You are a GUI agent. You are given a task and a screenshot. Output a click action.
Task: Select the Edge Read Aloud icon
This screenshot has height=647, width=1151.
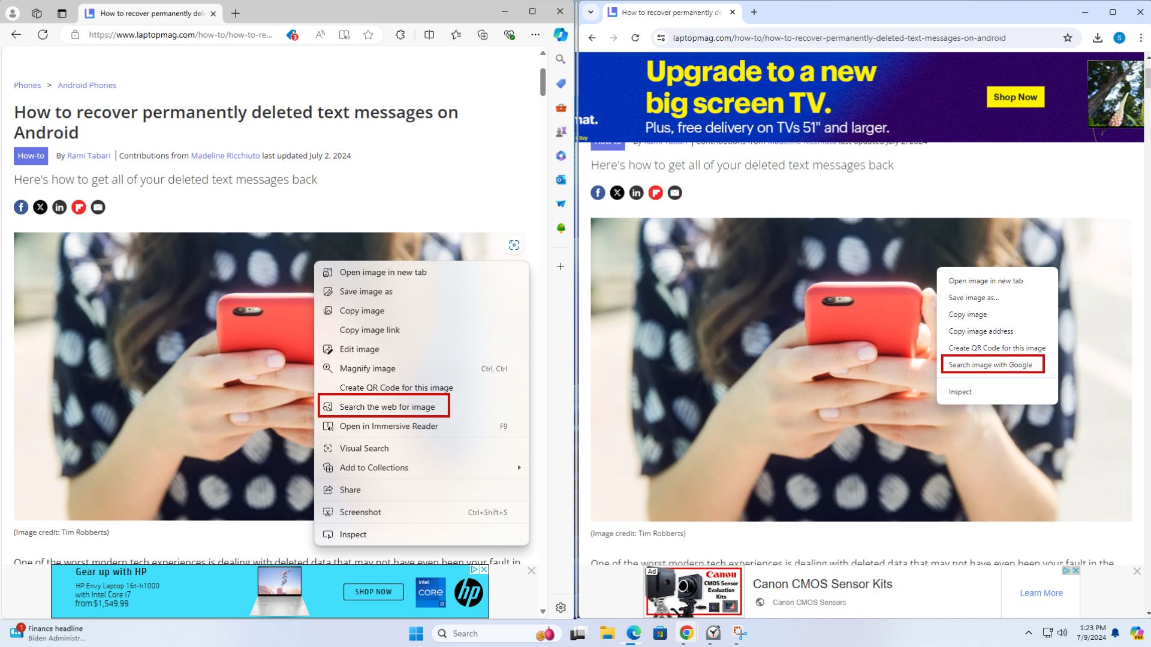tap(318, 35)
